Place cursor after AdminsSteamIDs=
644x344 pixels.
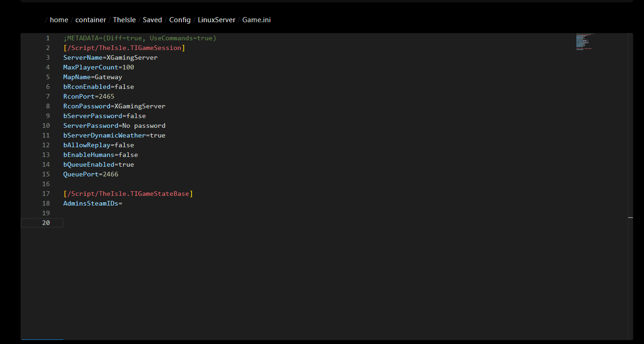click(x=123, y=203)
